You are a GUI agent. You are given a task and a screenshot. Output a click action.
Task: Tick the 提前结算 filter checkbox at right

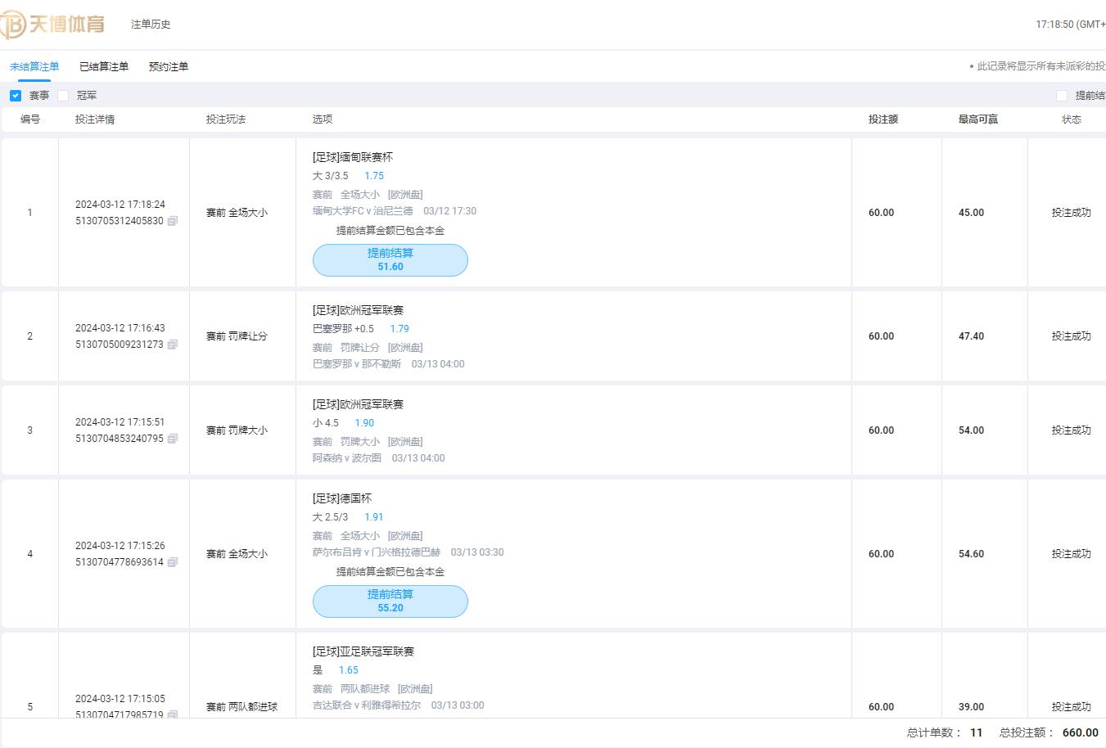click(x=1062, y=96)
